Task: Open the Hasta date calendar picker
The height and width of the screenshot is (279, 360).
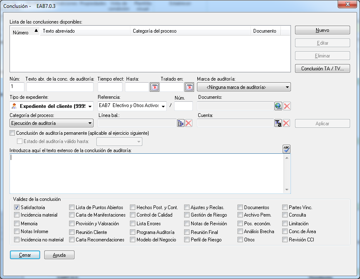Action: [x=154, y=87]
